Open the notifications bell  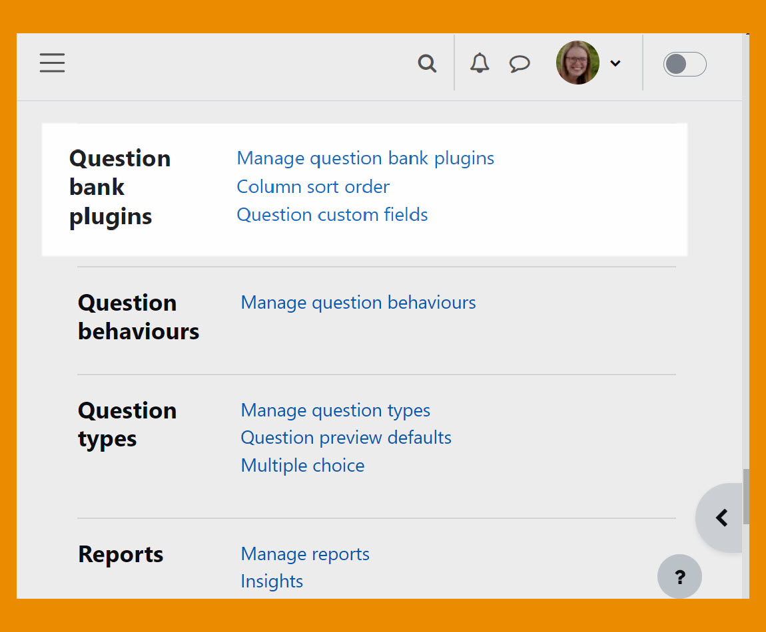480,63
